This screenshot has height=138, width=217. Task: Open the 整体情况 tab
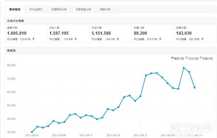(x=15, y=10)
